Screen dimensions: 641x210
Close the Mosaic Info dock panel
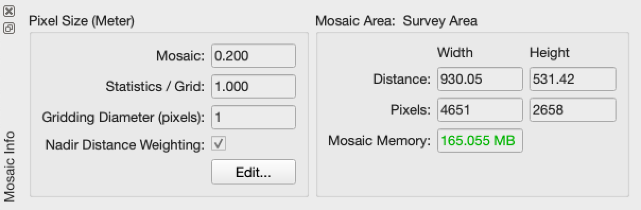(9, 11)
